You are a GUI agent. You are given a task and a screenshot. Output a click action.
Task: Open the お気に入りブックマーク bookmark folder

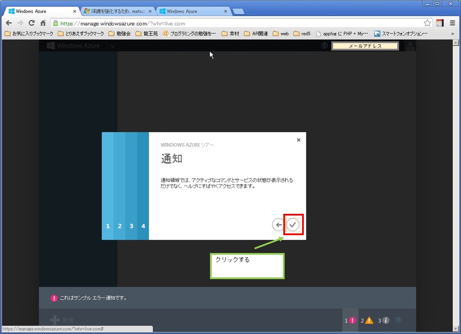29,34
